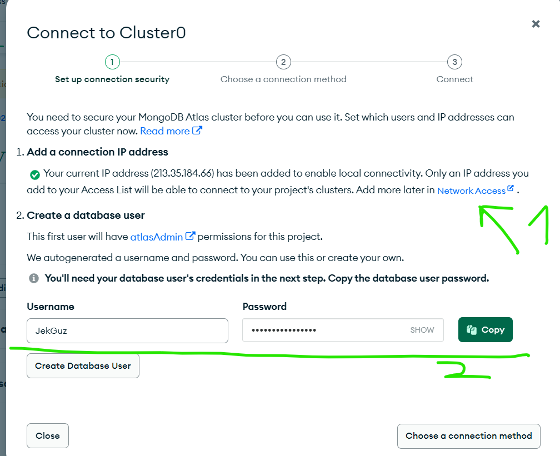Screen dimensions: 560x456
Task: Click the external link icon after Network Access
Action: [x=511, y=188]
